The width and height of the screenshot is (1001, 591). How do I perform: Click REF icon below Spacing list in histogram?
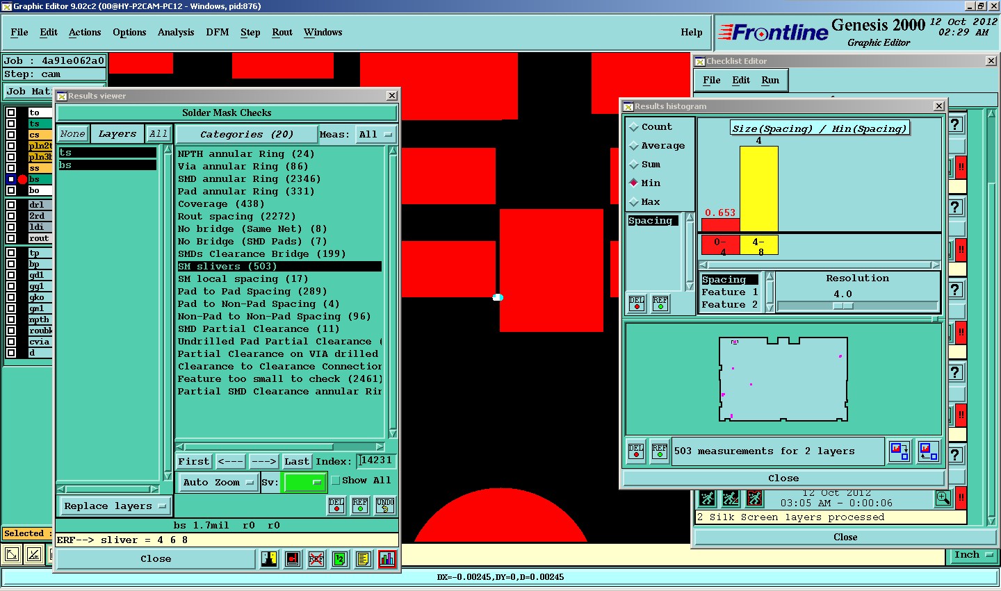[660, 303]
